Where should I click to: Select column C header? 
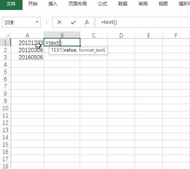pyautogui.click(x=94, y=35)
